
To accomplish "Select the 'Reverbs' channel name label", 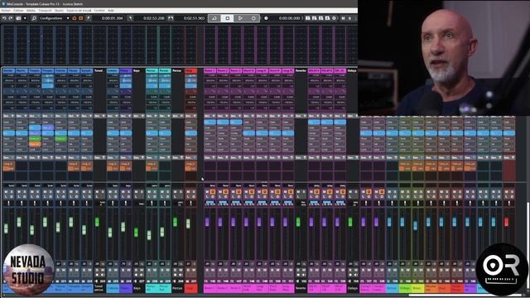I will (x=301, y=288).
